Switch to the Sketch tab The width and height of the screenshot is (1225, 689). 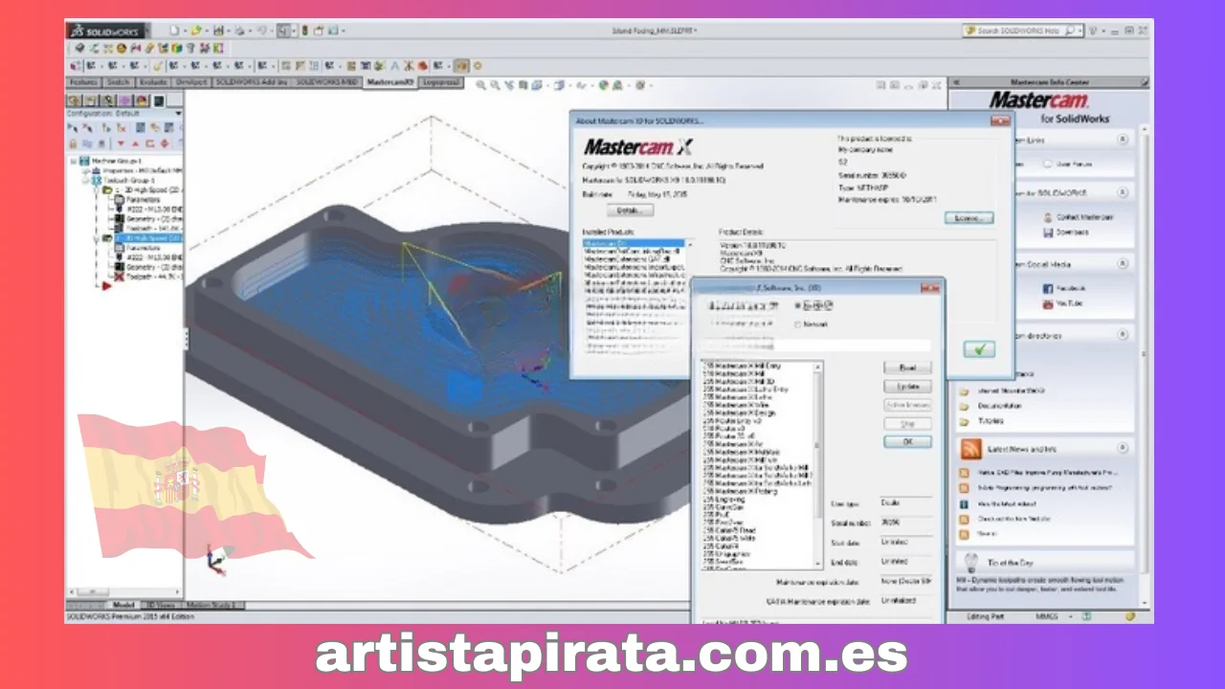point(118,82)
